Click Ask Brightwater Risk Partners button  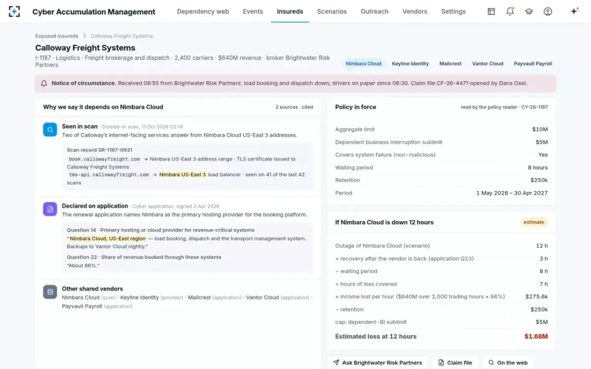point(378,363)
